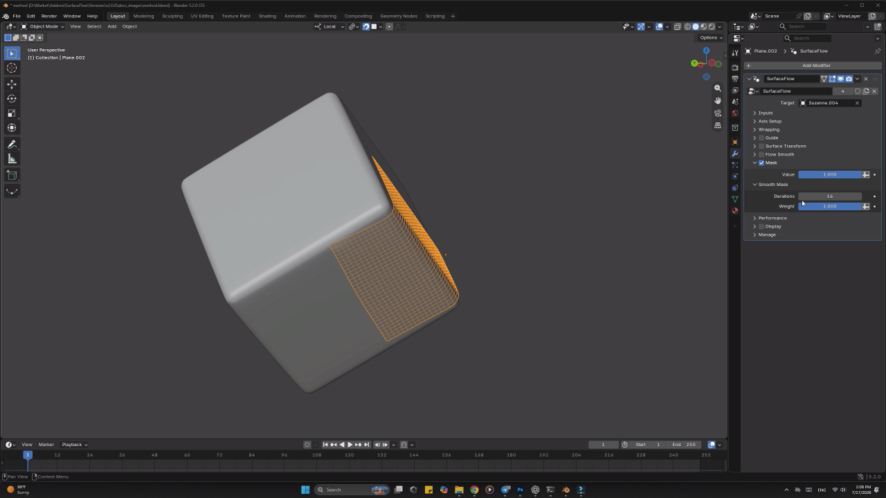Toggle X-Ray in viewport header
This screenshot has width=886, height=498.
pos(678,26)
